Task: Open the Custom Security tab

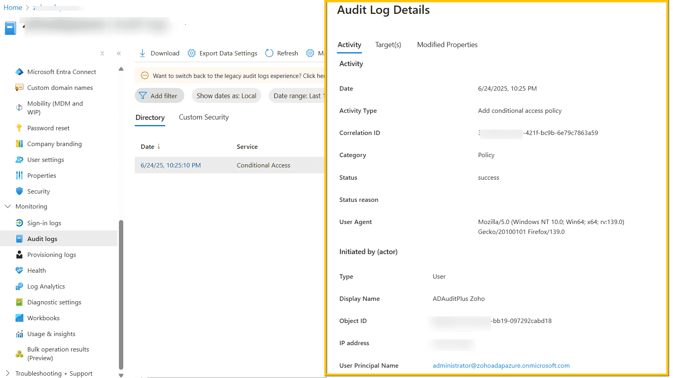Action: (x=203, y=117)
